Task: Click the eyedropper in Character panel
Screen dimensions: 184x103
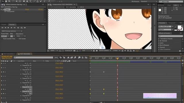Action: [x=176, y=27]
